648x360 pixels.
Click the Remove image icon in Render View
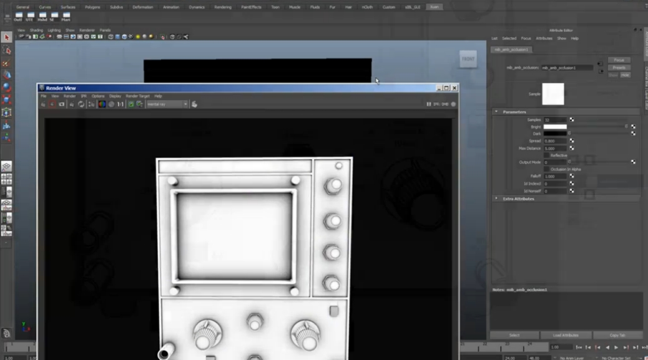(140, 104)
